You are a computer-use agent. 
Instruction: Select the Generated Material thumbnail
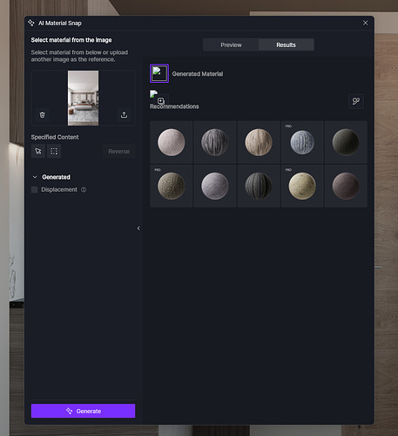[159, 73]
